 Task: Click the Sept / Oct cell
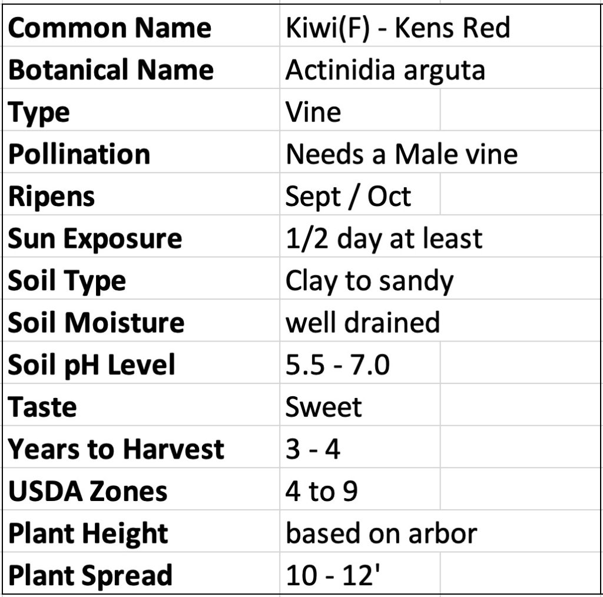pos(348,196)
